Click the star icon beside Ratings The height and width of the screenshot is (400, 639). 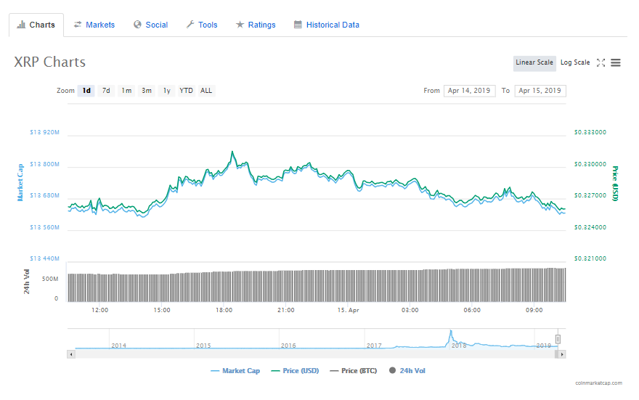pos(240,25)
